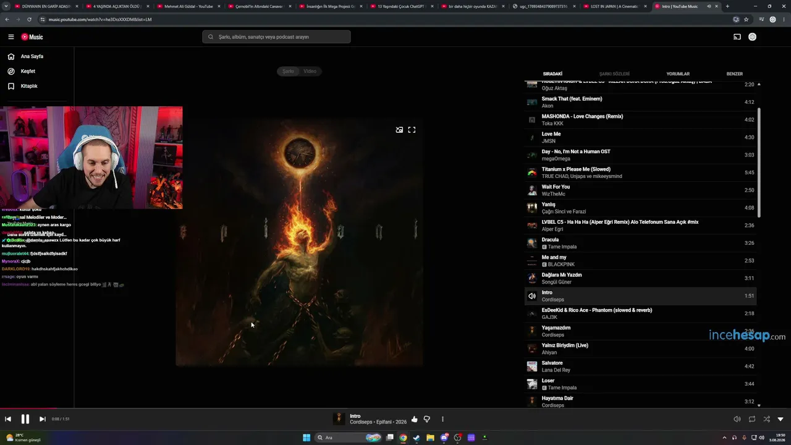Play Dracula by Tame Impala
Image resolution: width=791 pixels, height=445 pixels.
tap(640, 243)
